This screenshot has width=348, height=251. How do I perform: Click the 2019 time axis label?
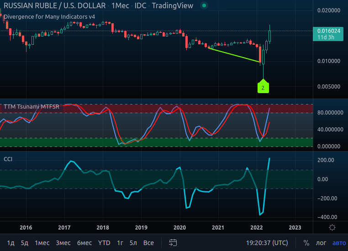(x=141, y=228)
